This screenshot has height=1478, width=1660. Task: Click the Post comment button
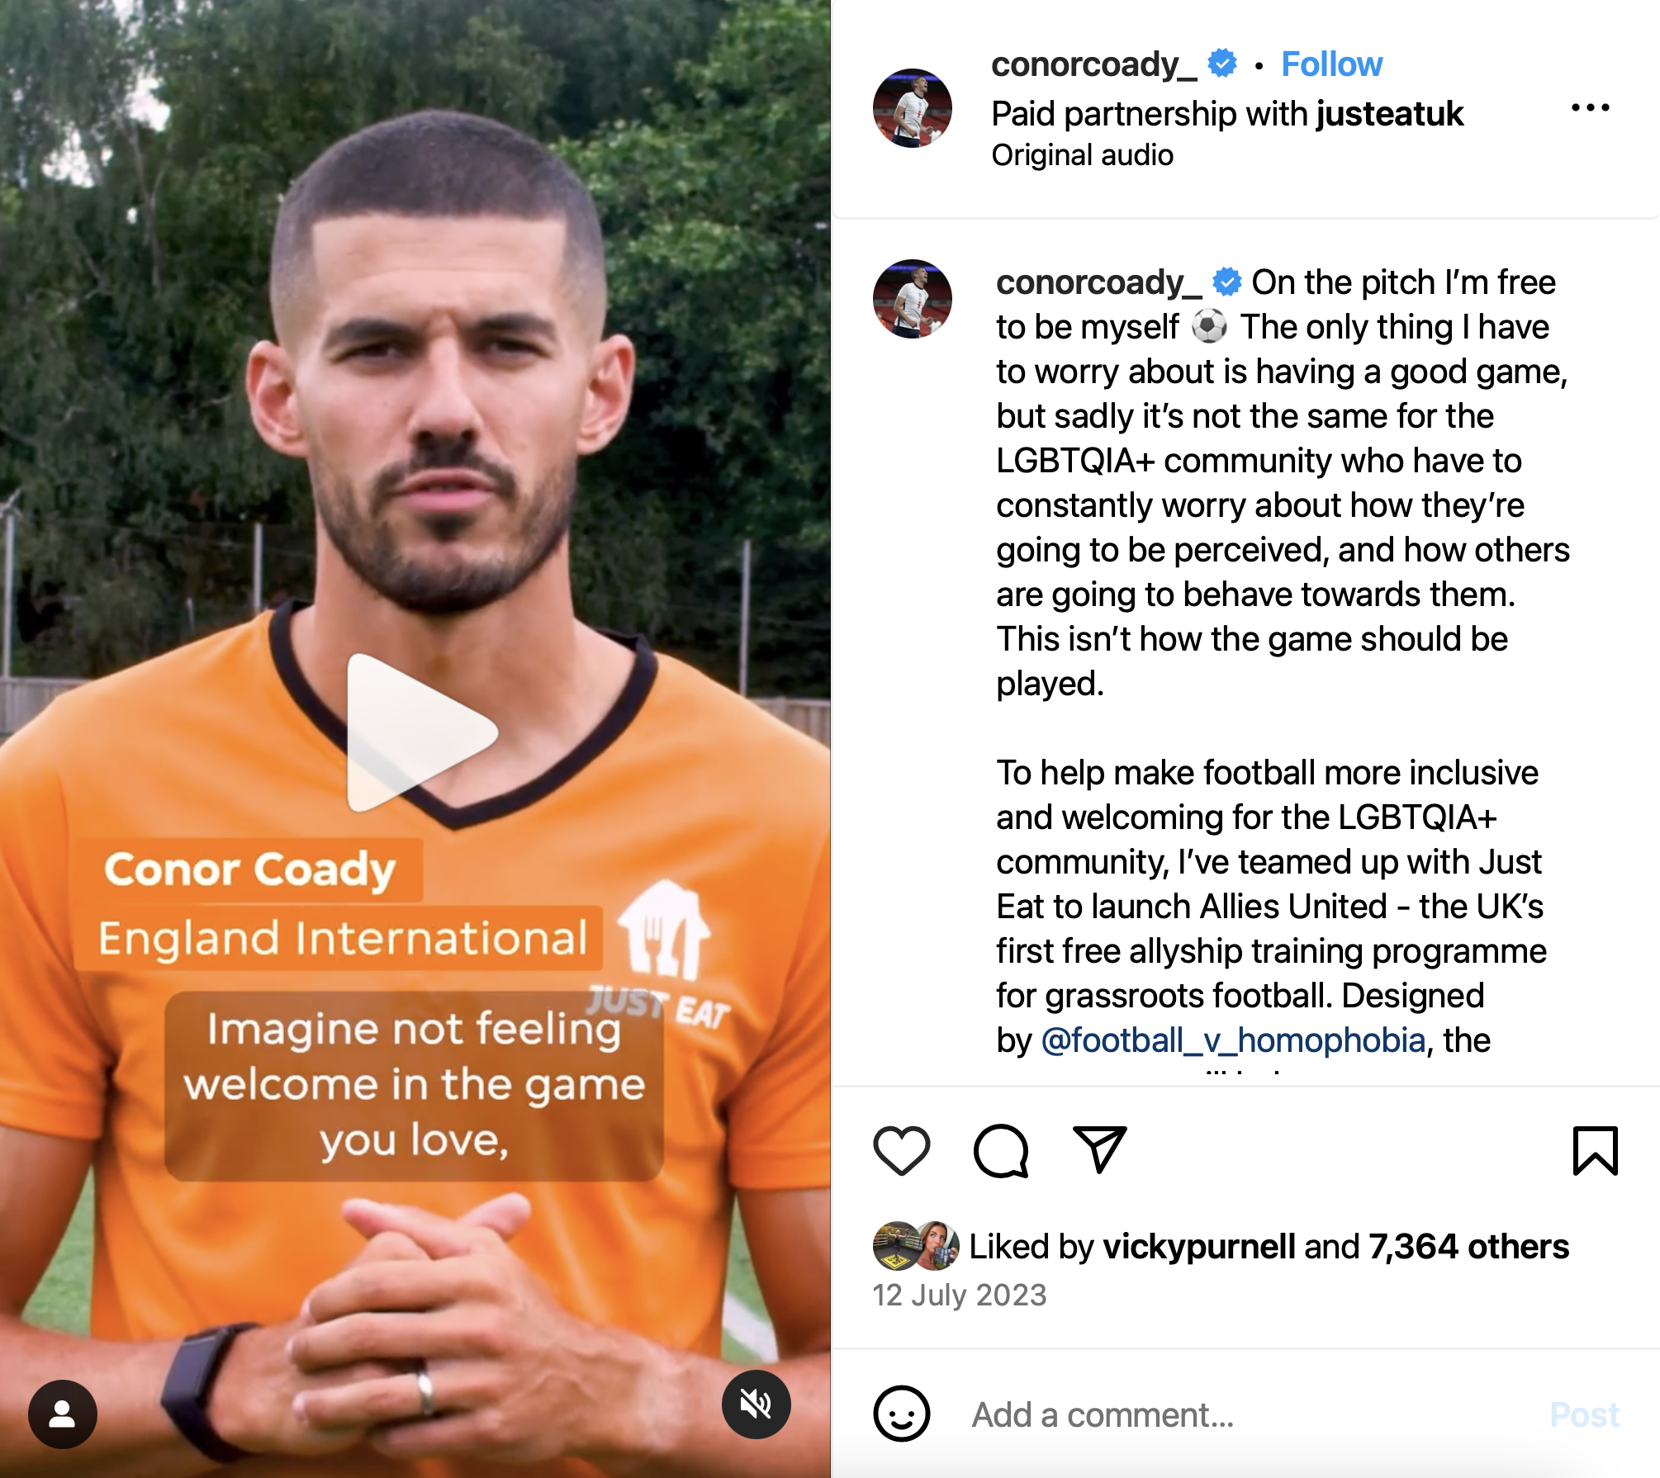pos(1584,1414)
